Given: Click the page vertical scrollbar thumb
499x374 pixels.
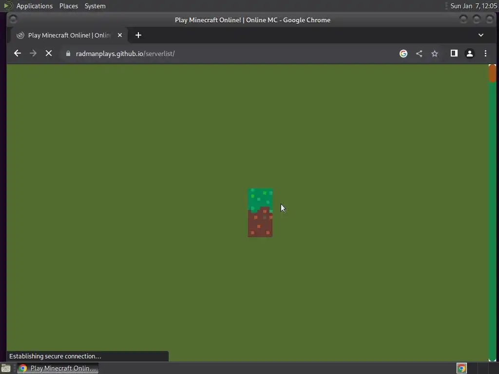Looking at the screenshot, I should pyautogui.click(x=492, y=73).
